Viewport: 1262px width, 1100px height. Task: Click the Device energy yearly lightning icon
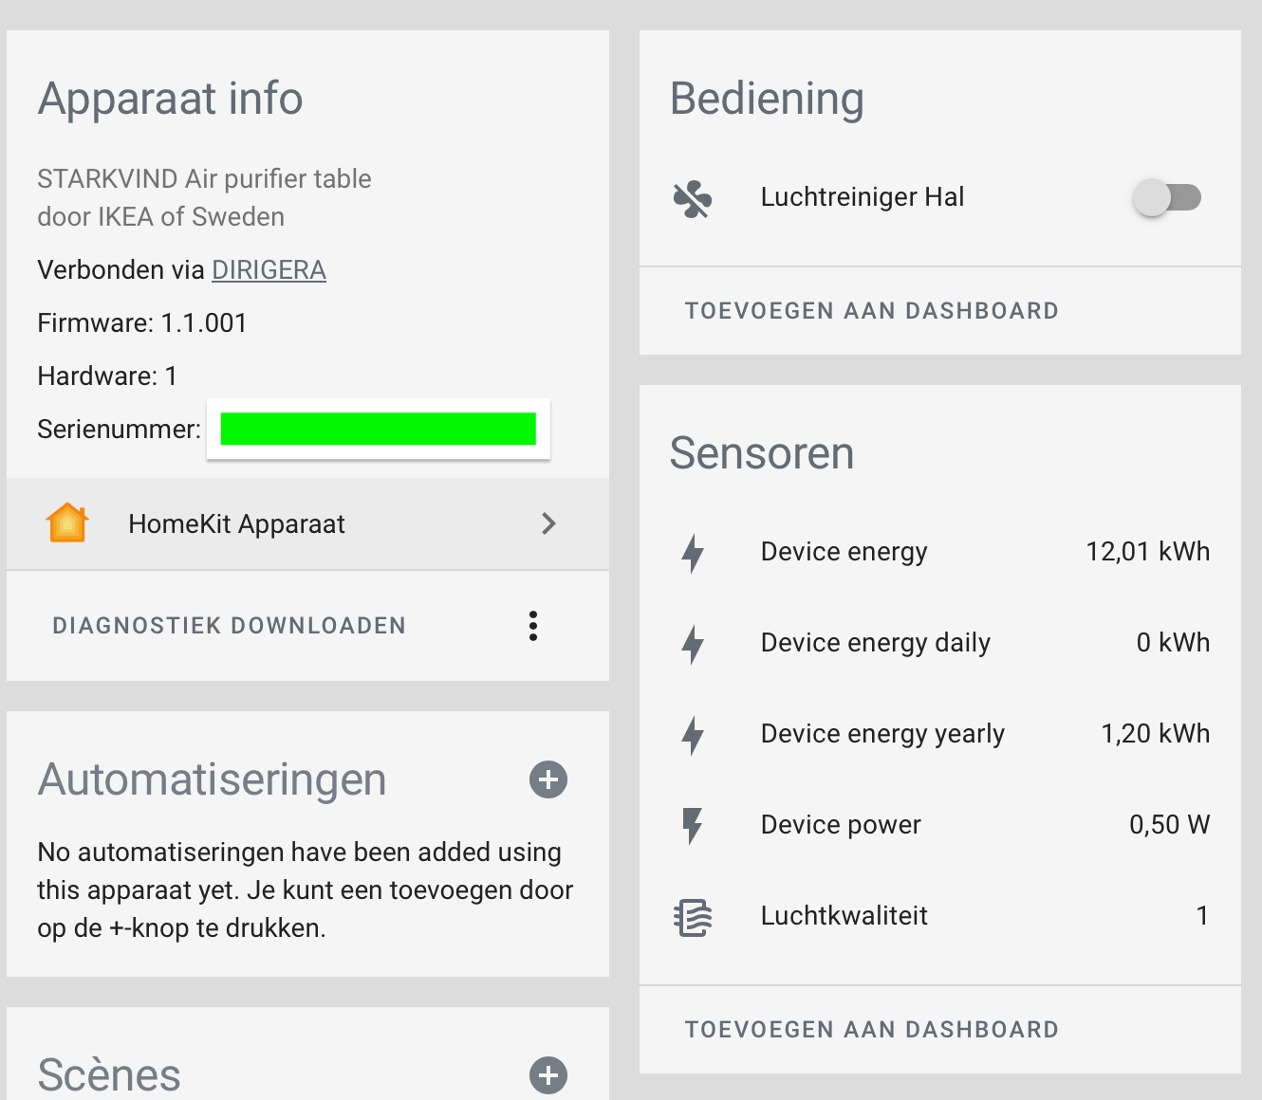tap(693, 735)
